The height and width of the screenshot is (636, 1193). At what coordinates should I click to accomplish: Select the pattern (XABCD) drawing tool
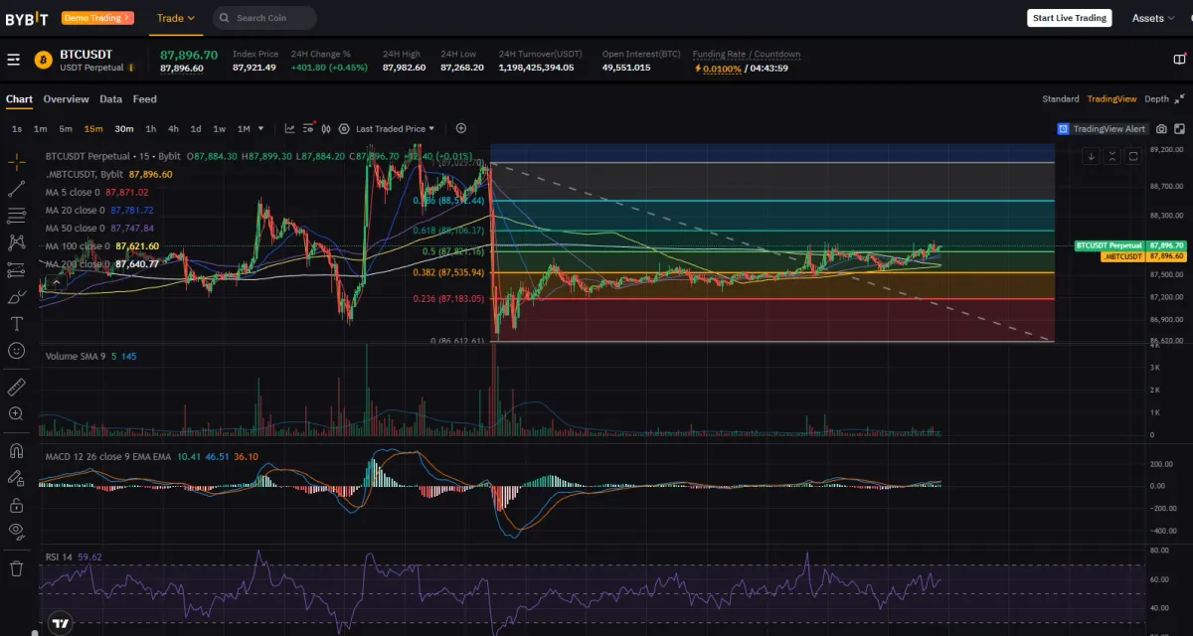16,242
